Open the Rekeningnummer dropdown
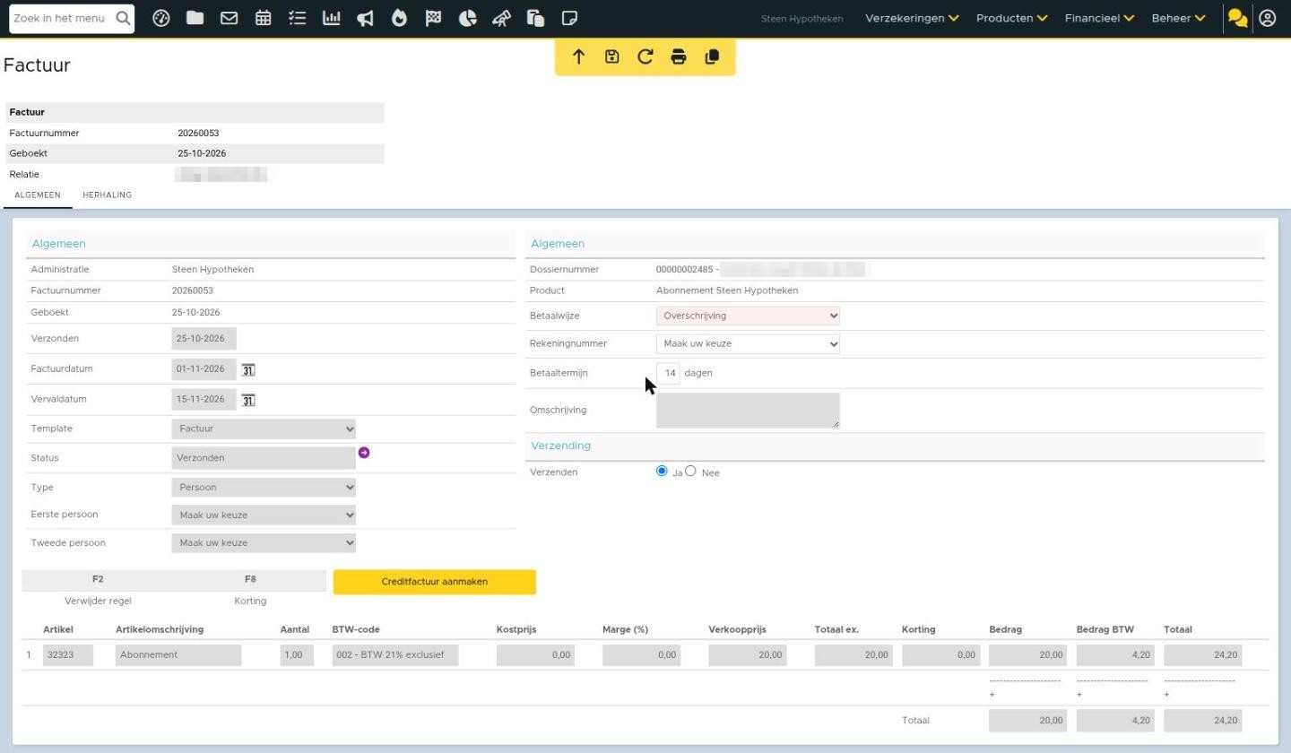Image resolution: width=1291 pixels, height=753 pixels. [x=748, y=343]
